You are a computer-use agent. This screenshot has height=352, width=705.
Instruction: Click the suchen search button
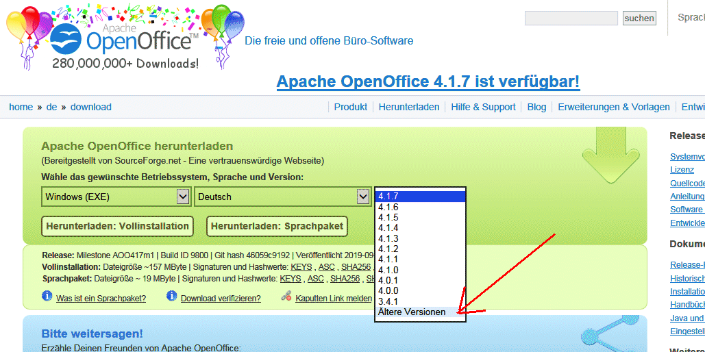pyautogui.click(x=639, y=18)
